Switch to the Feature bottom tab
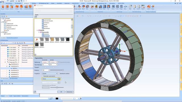Image resolution: width=182 pixels, height=102 pixels. 3,96
